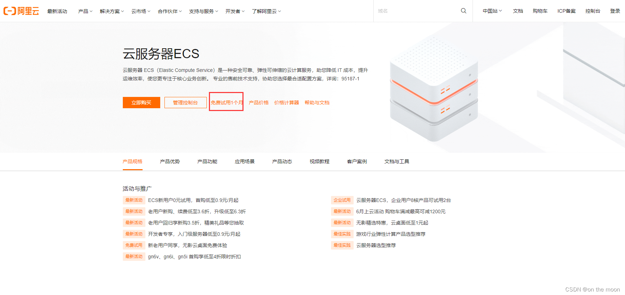Image resolution: width=625 pixels, height=295 pixels.
Task: Switch to the 客户案例 tab
Action: tap(357, 161)
